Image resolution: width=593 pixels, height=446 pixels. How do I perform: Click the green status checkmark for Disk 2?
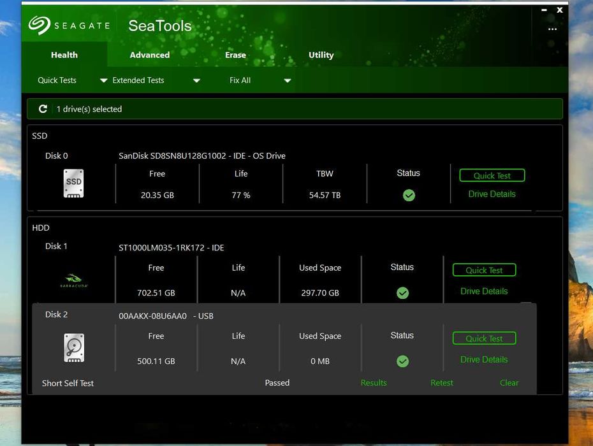click(402, 361)
